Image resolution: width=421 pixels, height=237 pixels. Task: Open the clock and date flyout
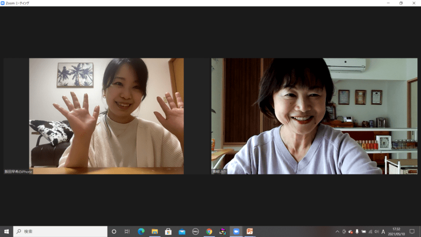395,231
